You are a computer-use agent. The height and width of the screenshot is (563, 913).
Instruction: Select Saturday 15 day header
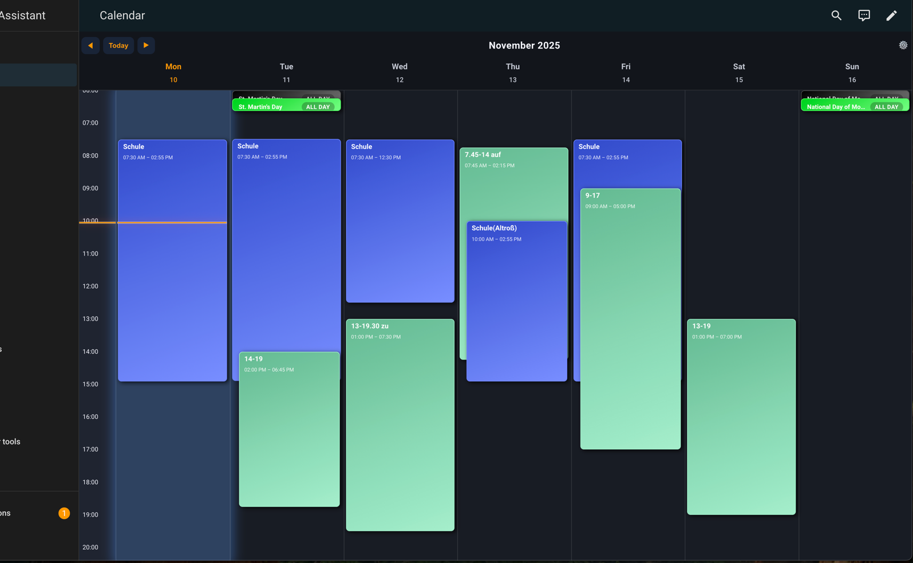(x=739, y=73)
